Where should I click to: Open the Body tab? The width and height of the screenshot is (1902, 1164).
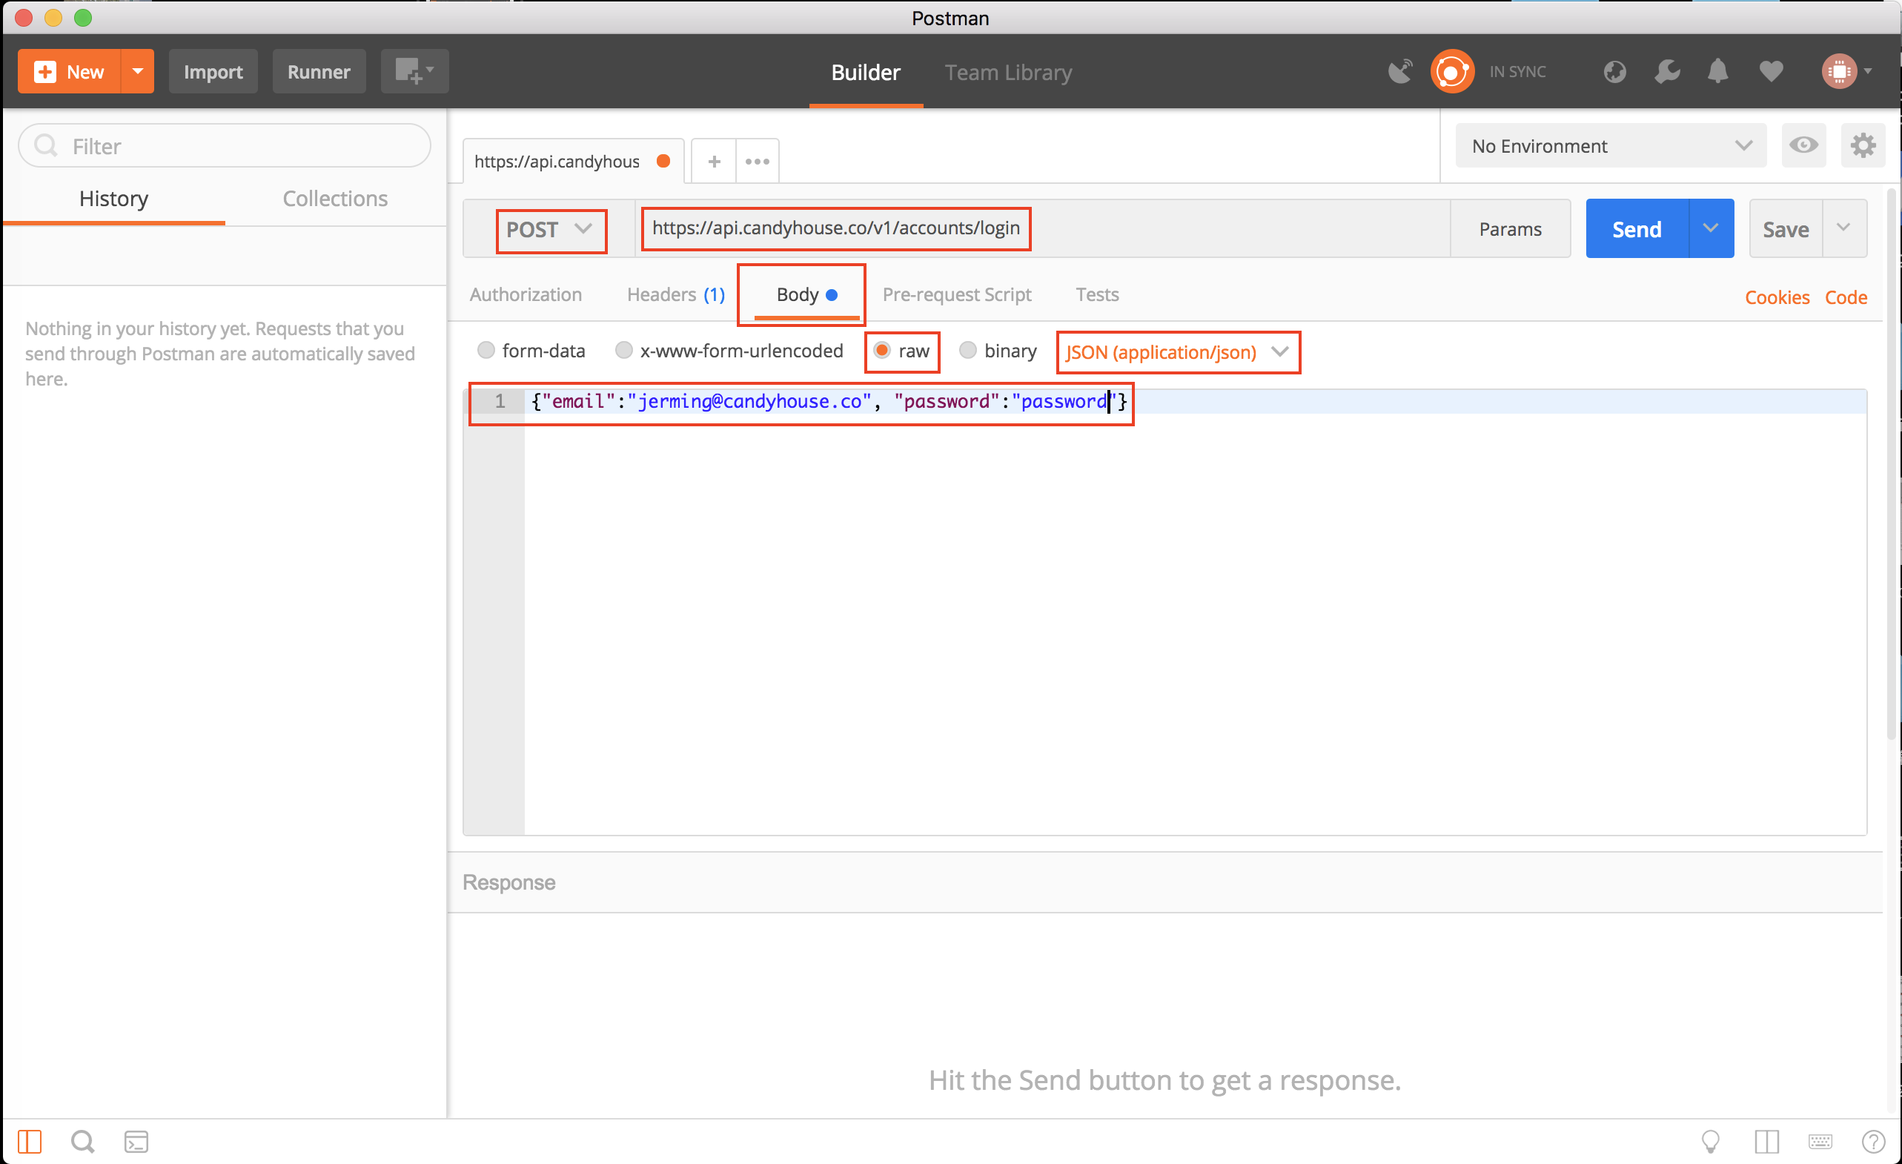point(806,295)
